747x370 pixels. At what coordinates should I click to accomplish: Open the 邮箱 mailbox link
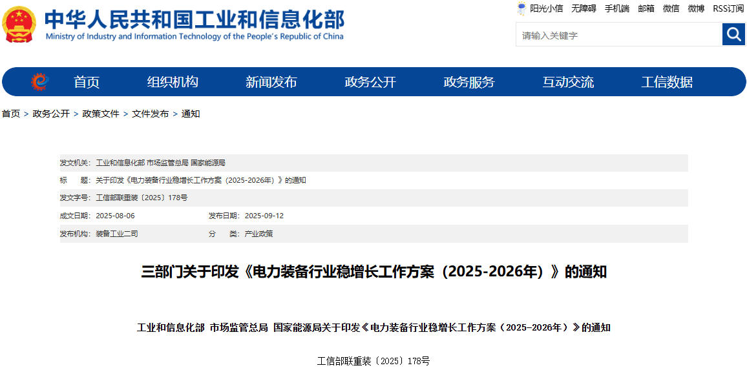[x=646, y=8]
